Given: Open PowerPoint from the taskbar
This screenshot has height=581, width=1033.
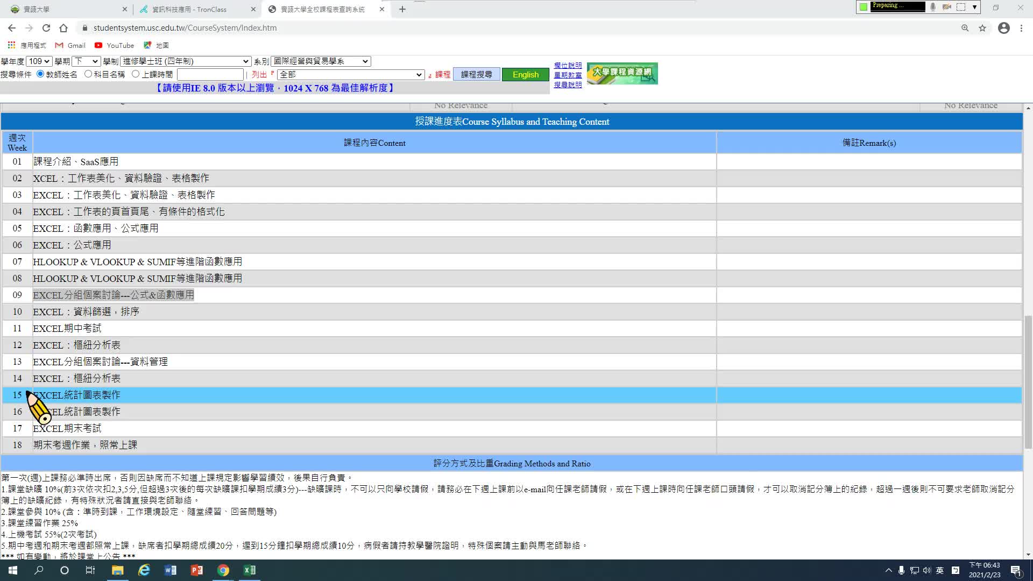Looking at the screenshot, I should [x=196, y=570].
